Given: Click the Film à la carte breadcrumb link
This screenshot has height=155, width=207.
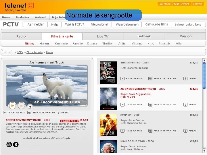Looking at the screenshot, I should (x=34, y=52).
